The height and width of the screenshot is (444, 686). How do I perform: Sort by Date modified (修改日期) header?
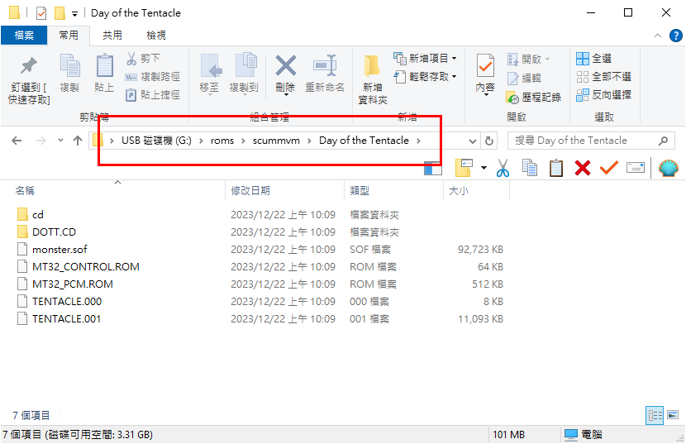(250, 190)
